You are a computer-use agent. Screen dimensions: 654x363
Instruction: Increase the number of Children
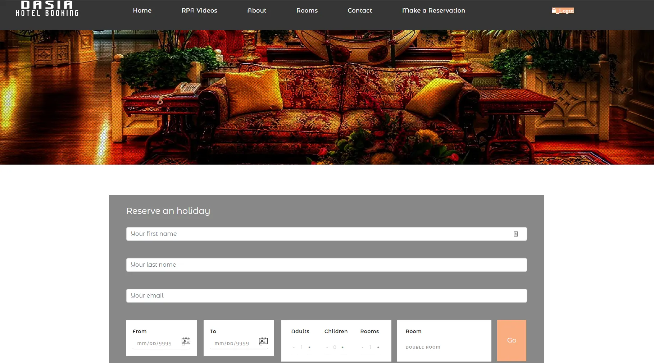tap(343, 348)
